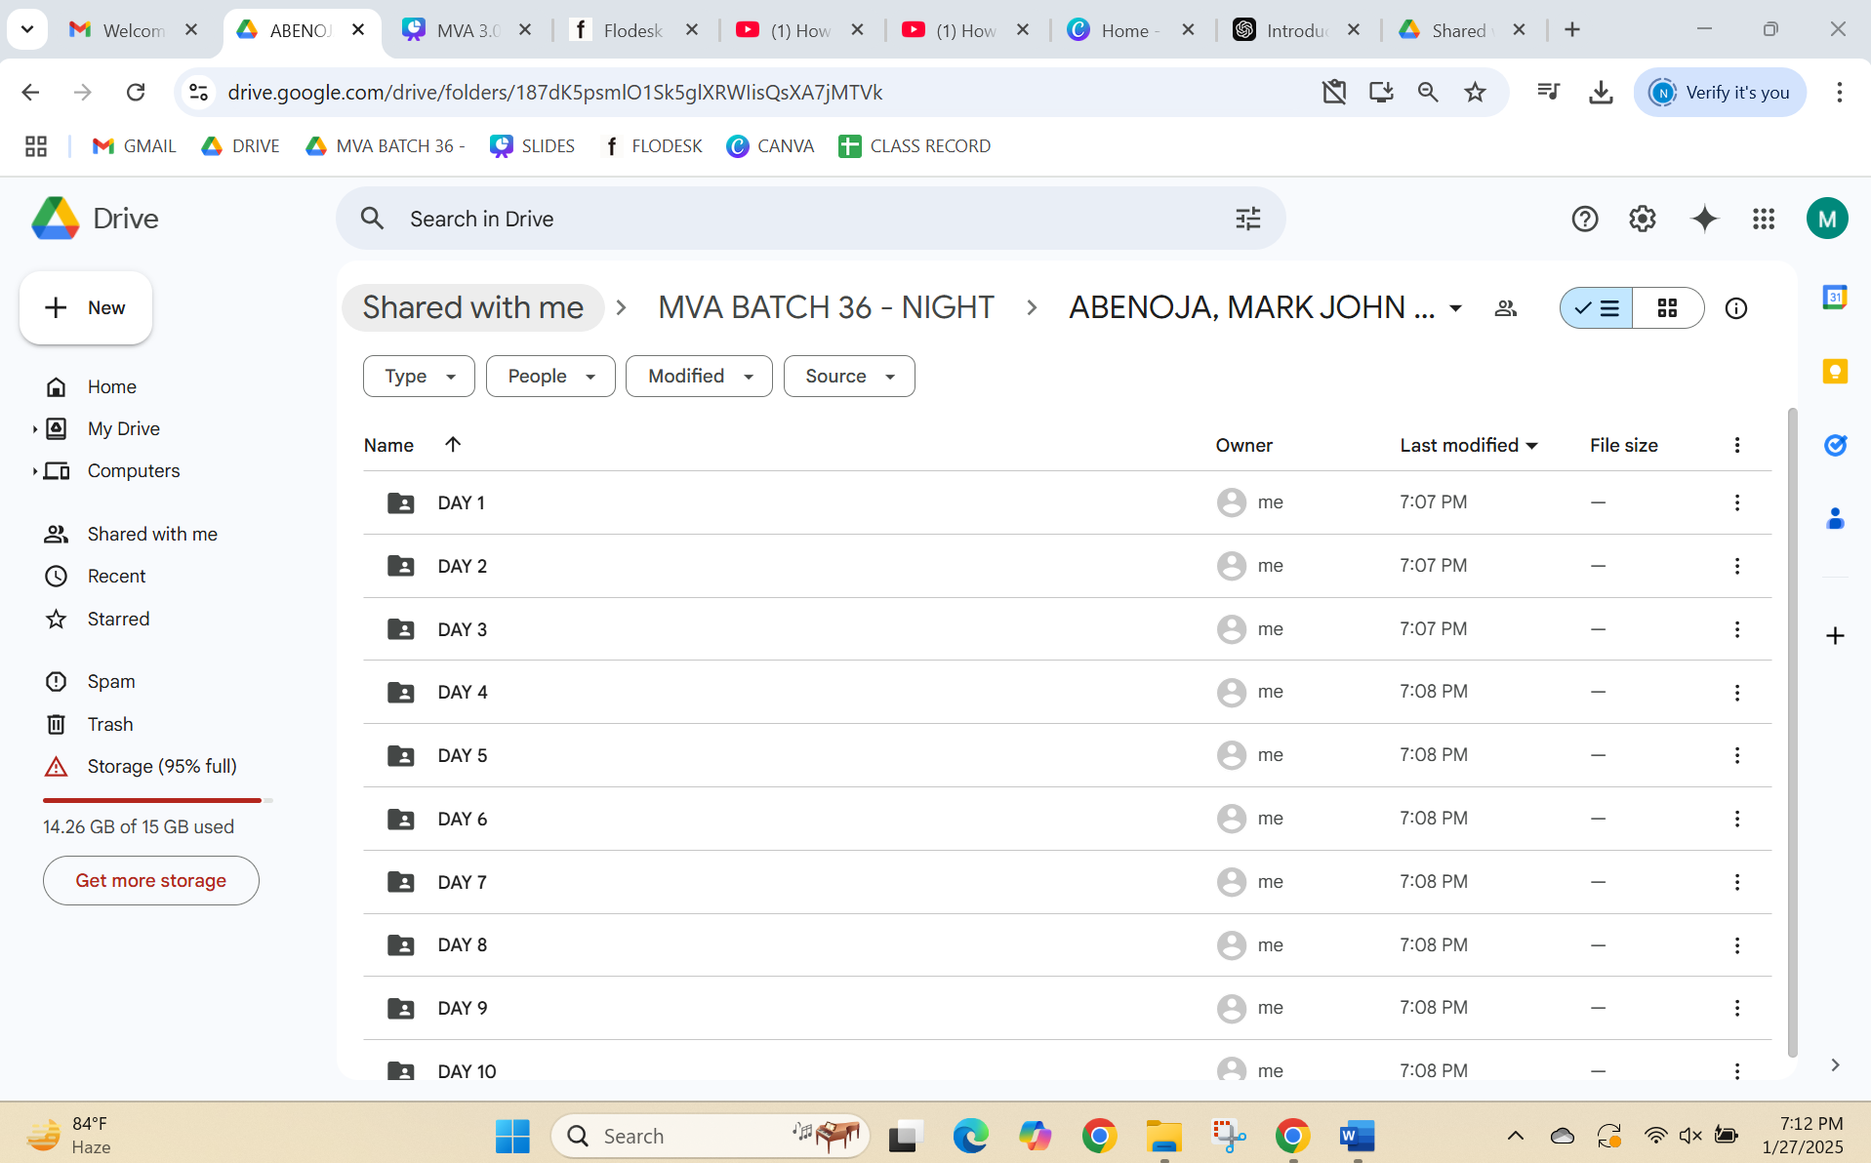Expand the Modified filter dropdown

699,377
